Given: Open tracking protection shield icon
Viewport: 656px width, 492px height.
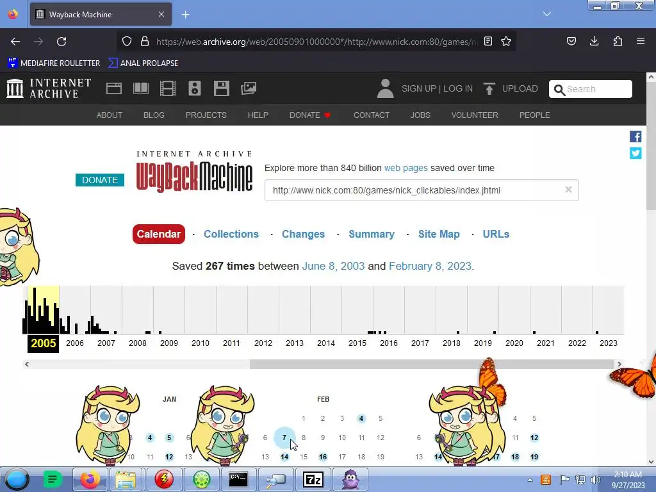Looking at the screenshot, I should (127, 42).
